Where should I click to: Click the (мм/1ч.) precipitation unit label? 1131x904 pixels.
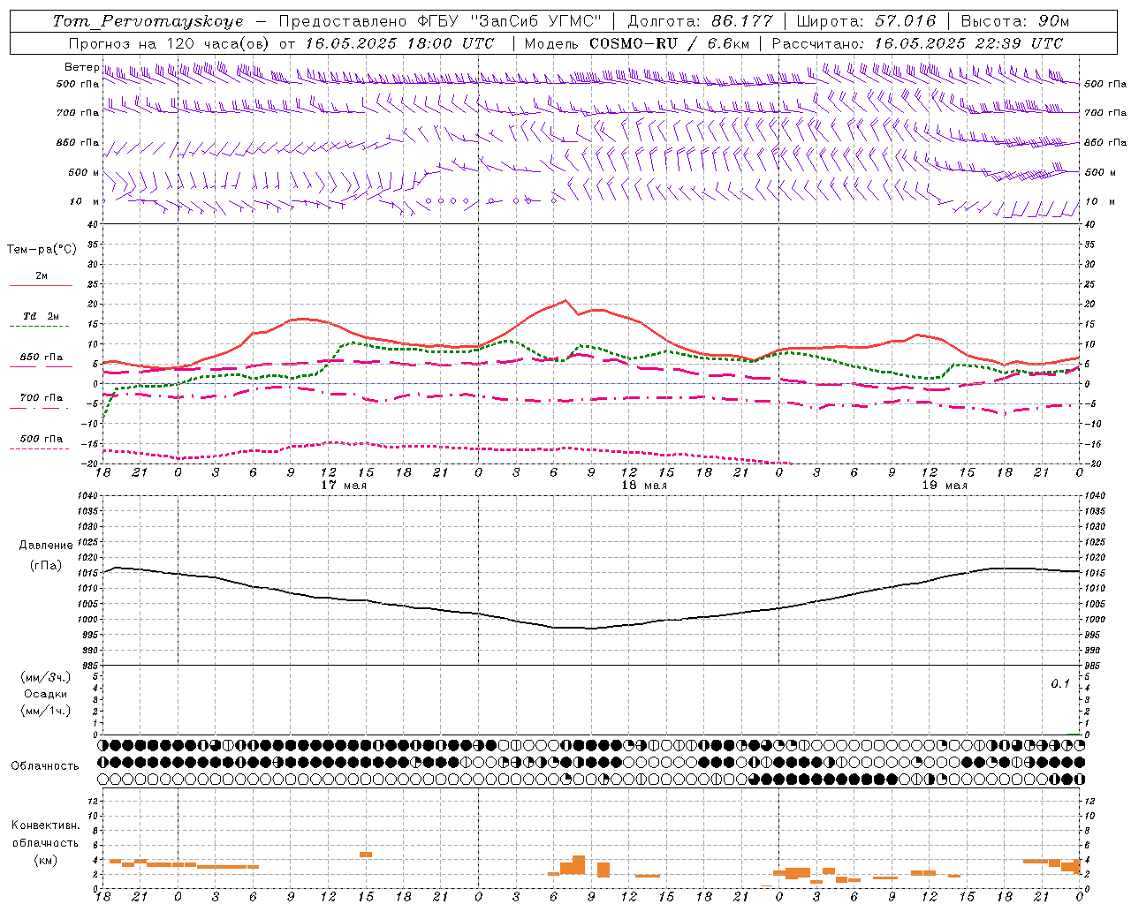46,711
